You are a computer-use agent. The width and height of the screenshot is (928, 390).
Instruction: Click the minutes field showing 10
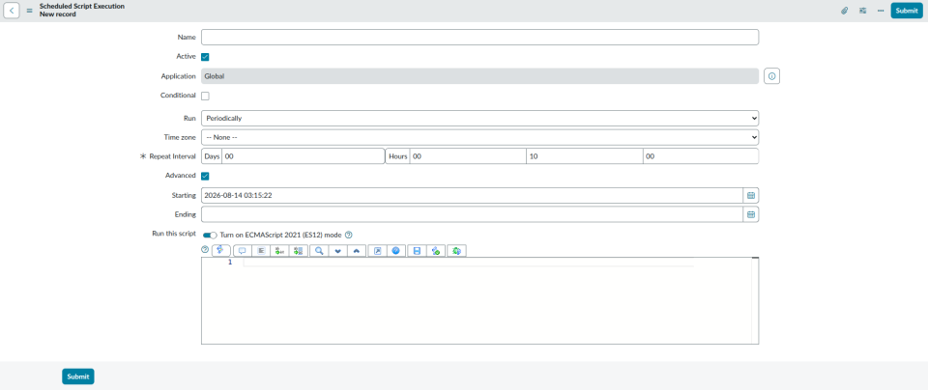point(584,156)
